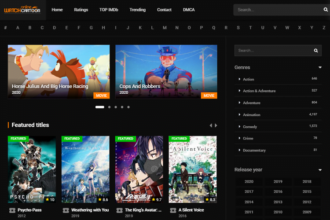Image resolution: width=330 pixels, height=220 pixels.
Task: Filter by release year 2016
Action: click(278, 191)
